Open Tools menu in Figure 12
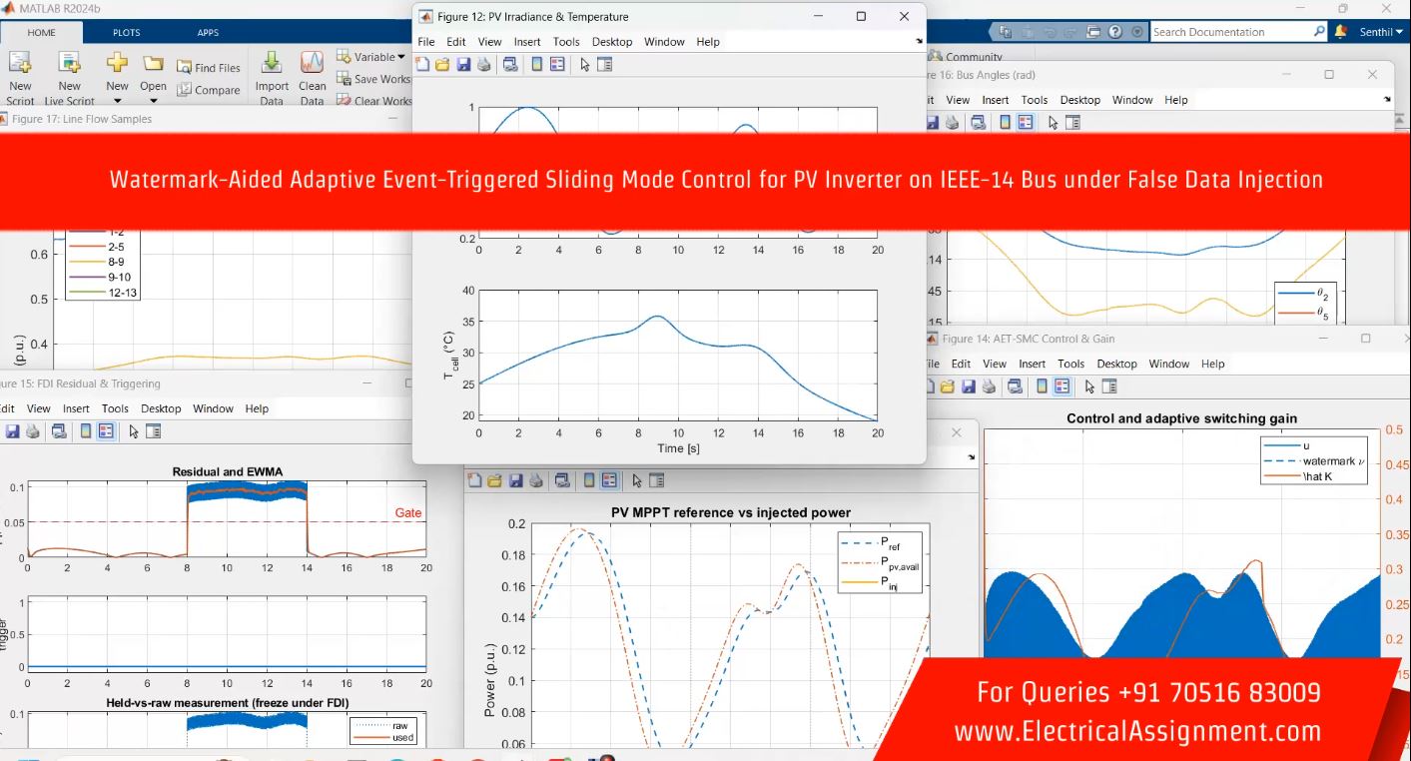Screen dimensions: 1411x761 tap(566, 42)
